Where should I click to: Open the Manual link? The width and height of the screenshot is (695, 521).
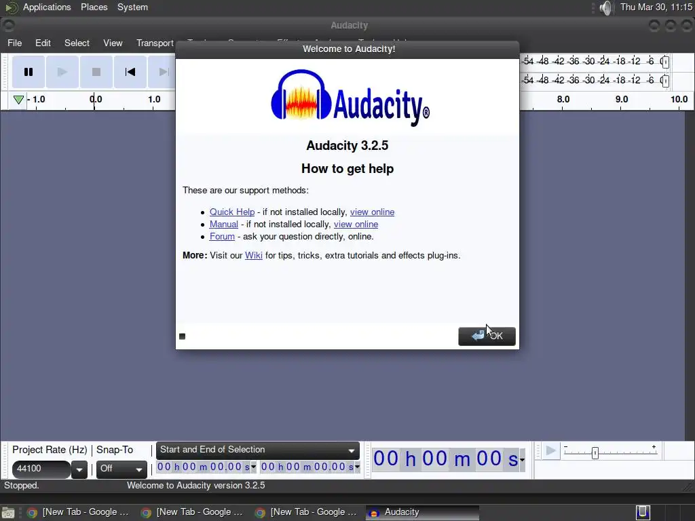tap(223, 224)
